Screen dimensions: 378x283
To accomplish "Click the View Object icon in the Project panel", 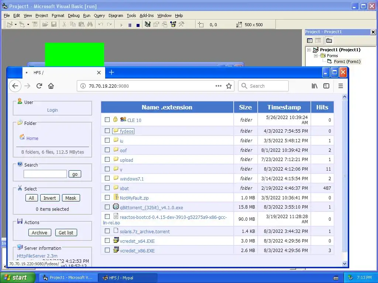I will click(x=318, y=41).
